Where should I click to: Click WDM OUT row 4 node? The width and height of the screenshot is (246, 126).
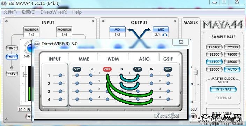point(107,99)
